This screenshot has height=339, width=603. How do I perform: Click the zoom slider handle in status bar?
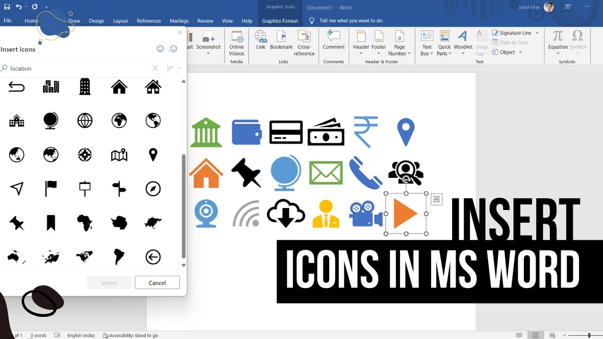(589, 335)
